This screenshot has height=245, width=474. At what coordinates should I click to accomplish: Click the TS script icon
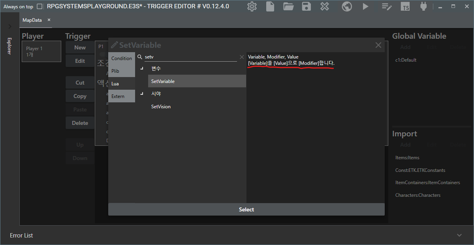pos(405,7)
